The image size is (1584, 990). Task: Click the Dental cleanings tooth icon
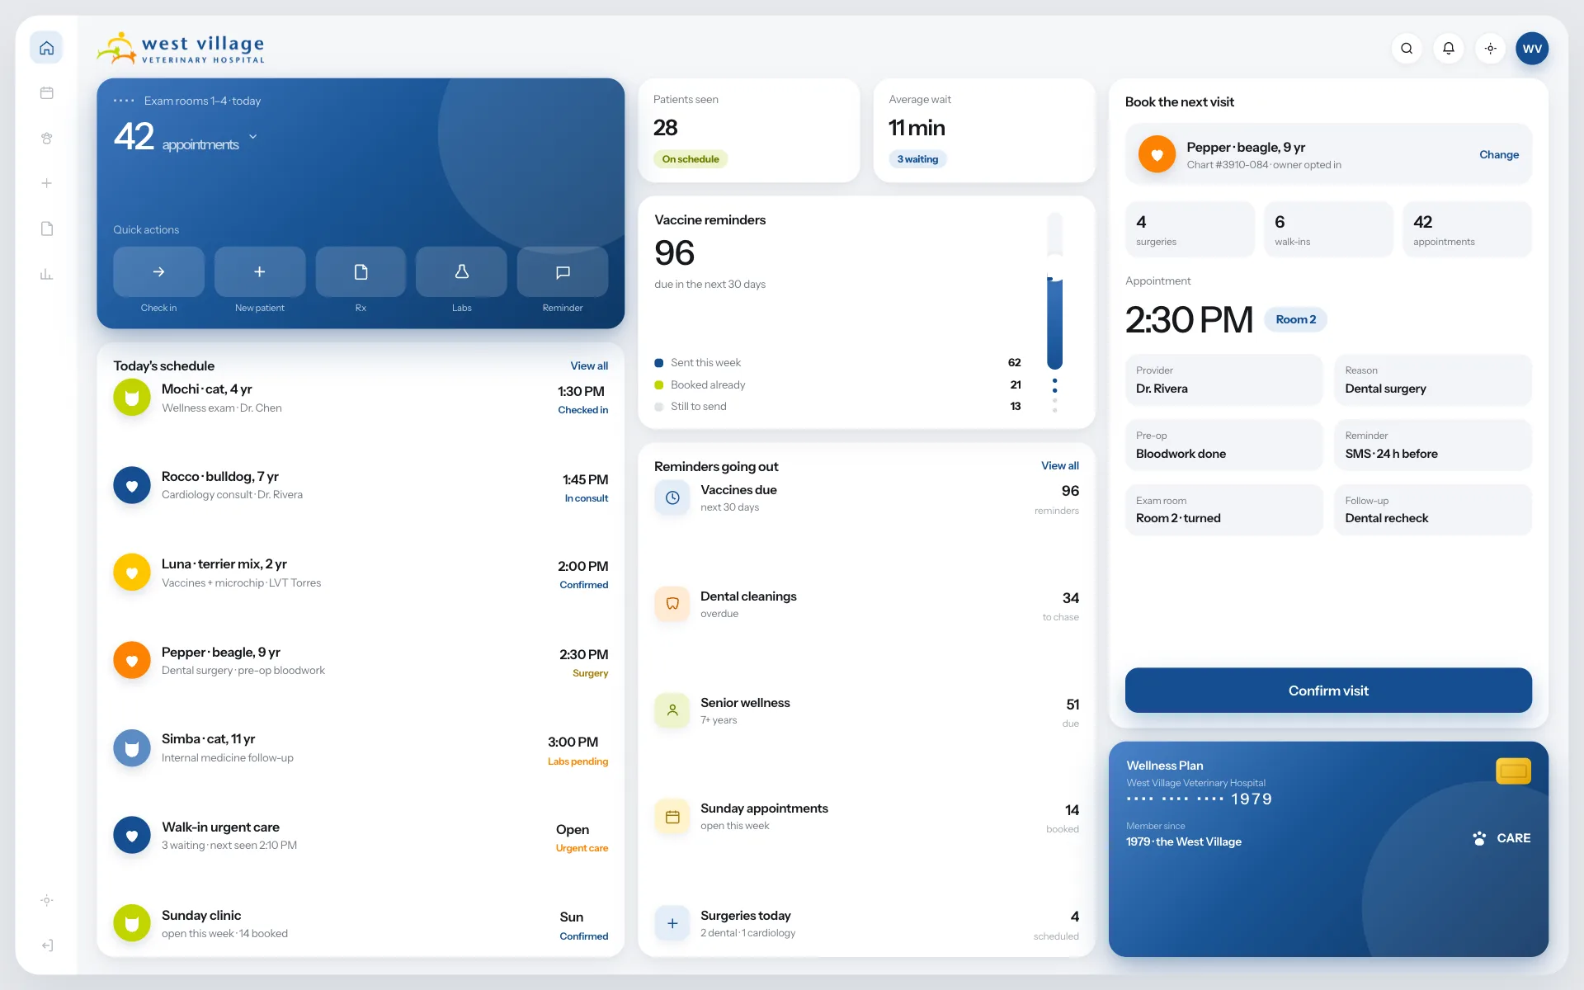[x=672, y=604]
